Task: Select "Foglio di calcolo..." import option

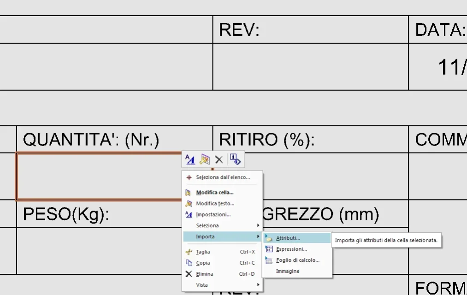Action: (x=297, y=260)
